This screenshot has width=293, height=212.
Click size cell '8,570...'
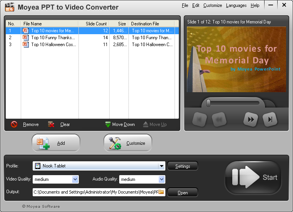pyautogui.click(x=120, y=38)
